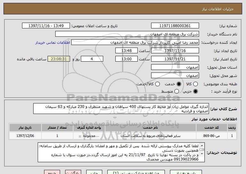Click the نام خدمت column header

tap(150, 128)
